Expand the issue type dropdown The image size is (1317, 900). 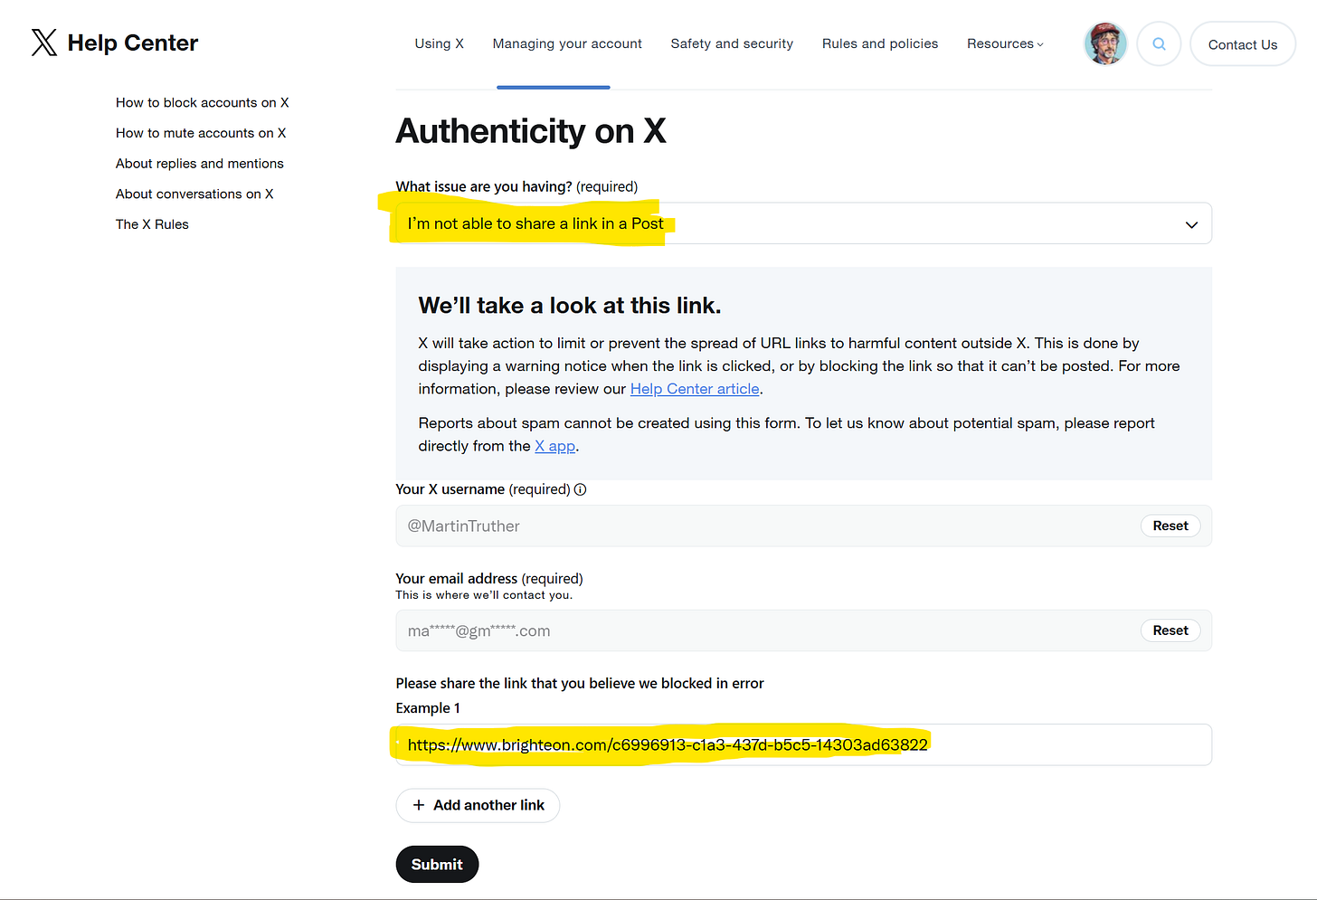point(803,223)
